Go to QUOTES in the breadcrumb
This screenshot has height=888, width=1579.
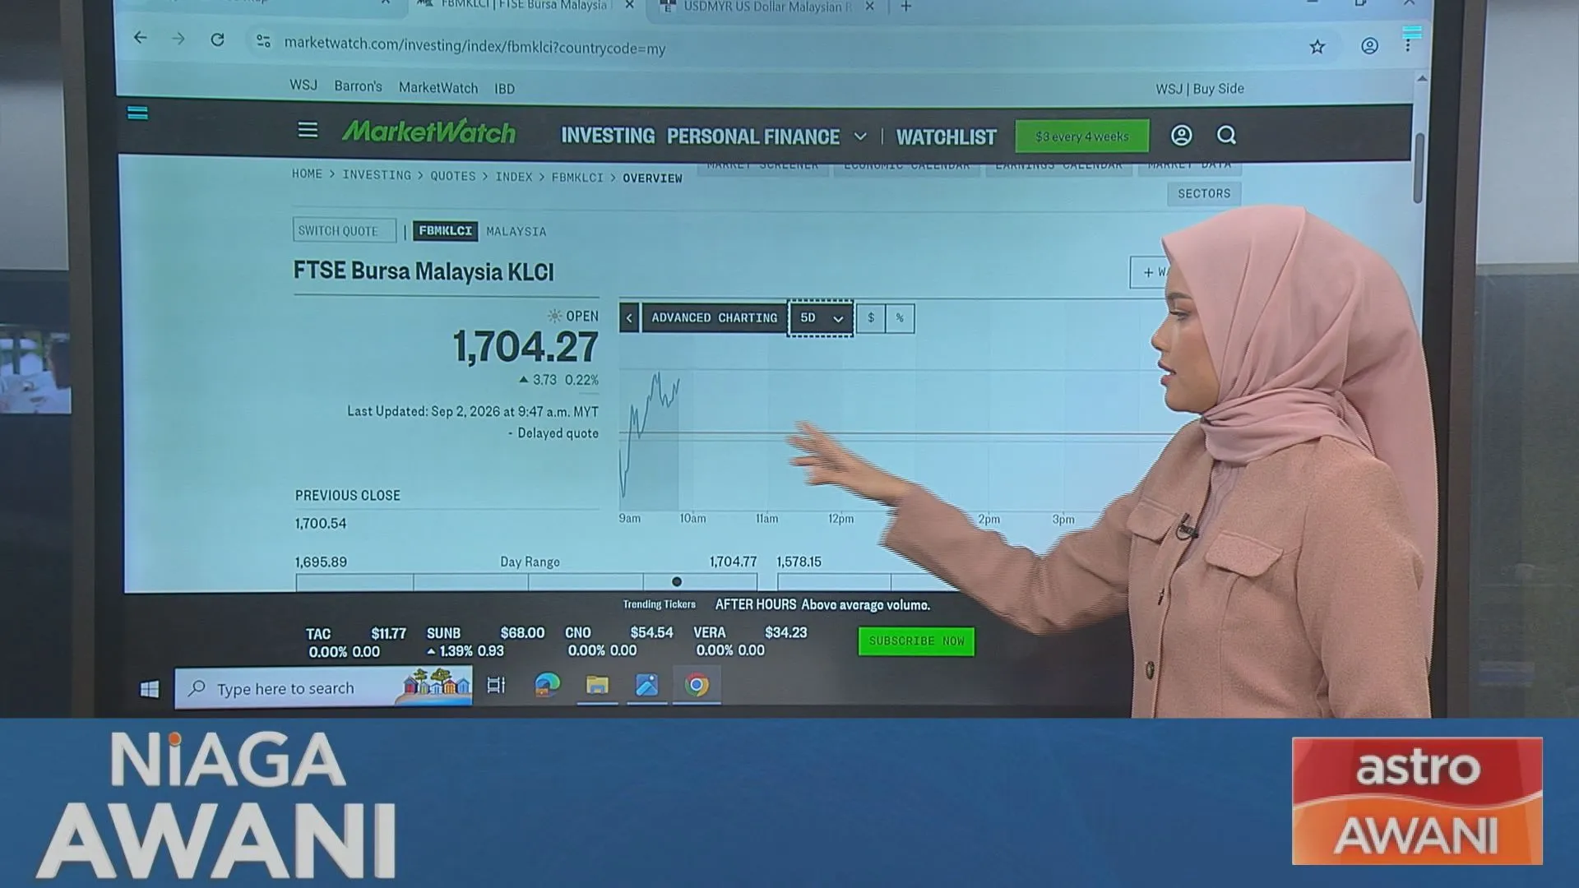452,175
